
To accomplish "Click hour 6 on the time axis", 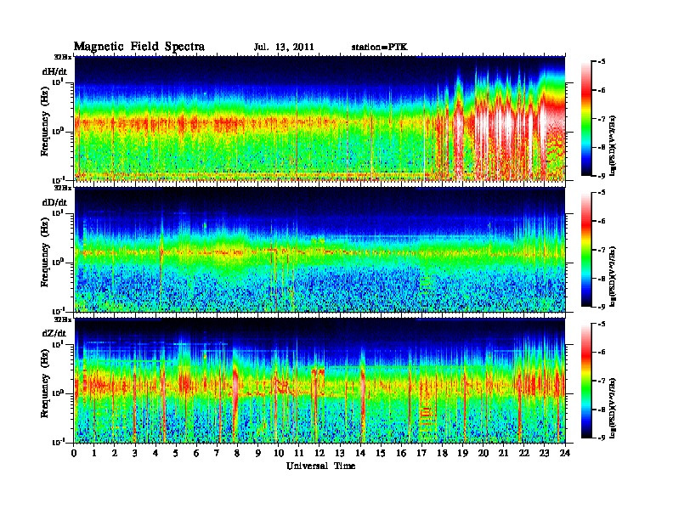I will pyautogui.click(x=196, y=454).
